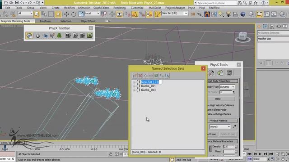Select the Scale tool
The height and width of the screenshot is (162, 289).
[81, 14]
